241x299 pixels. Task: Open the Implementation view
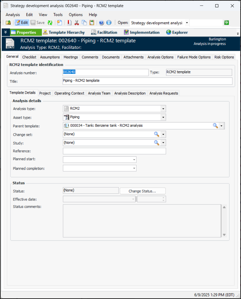142,32
